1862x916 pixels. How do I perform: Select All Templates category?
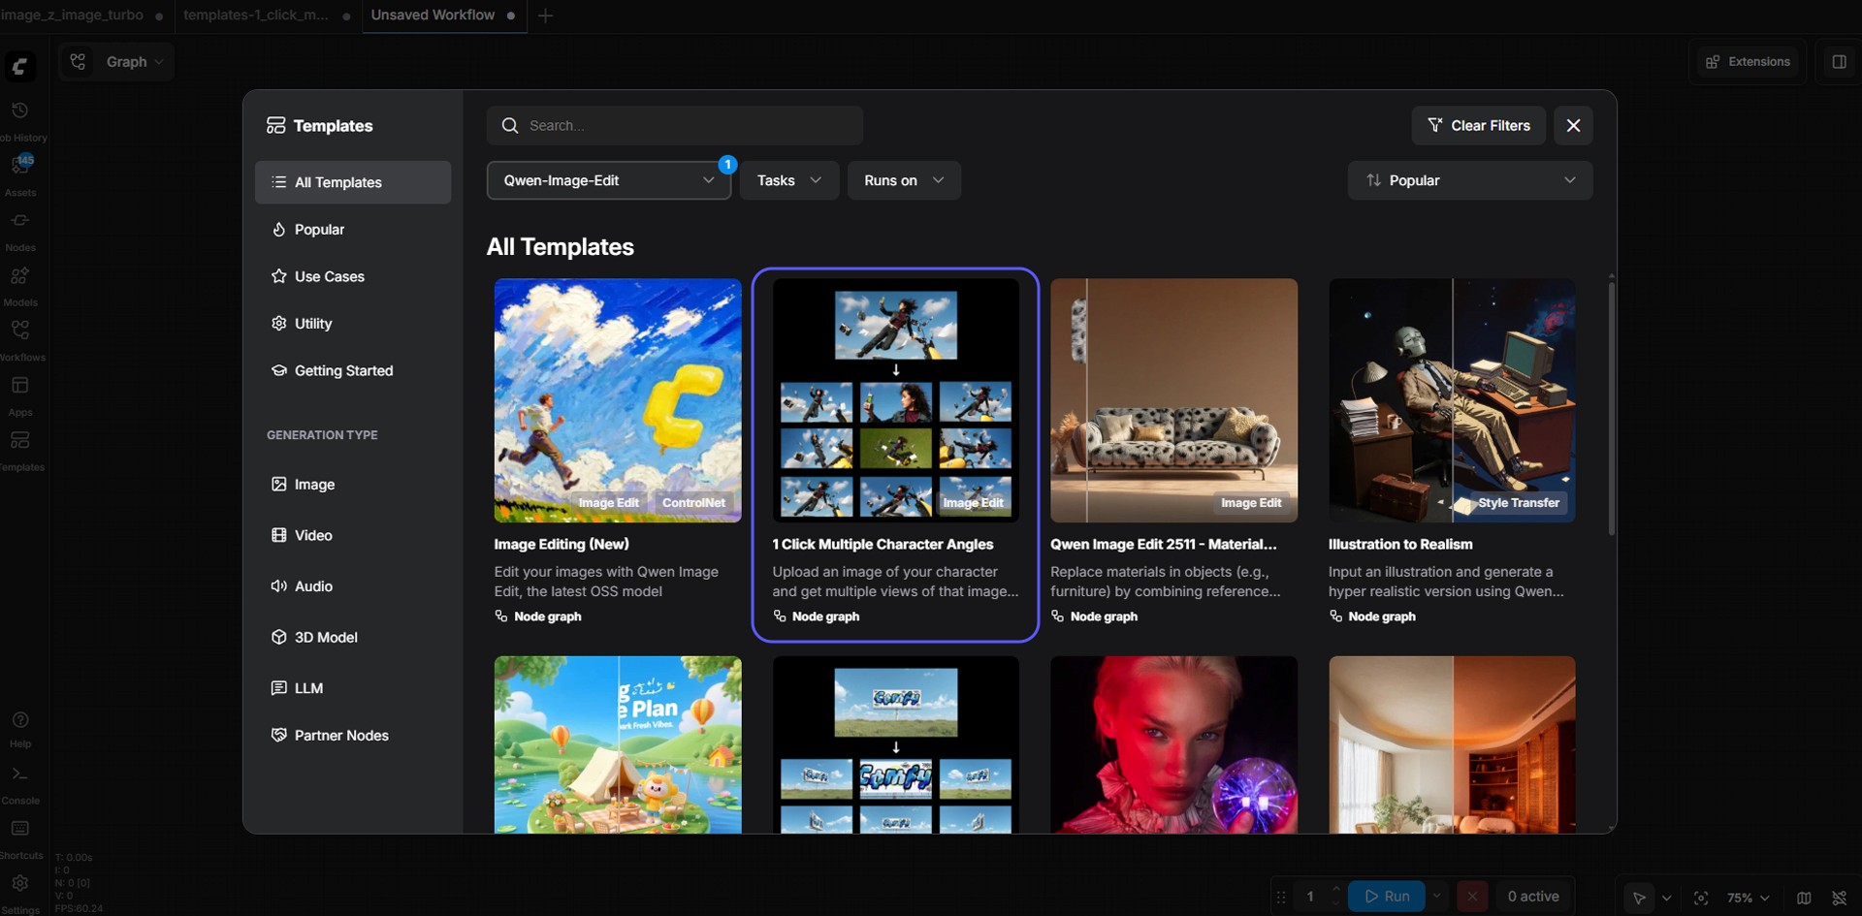(353, 182)
